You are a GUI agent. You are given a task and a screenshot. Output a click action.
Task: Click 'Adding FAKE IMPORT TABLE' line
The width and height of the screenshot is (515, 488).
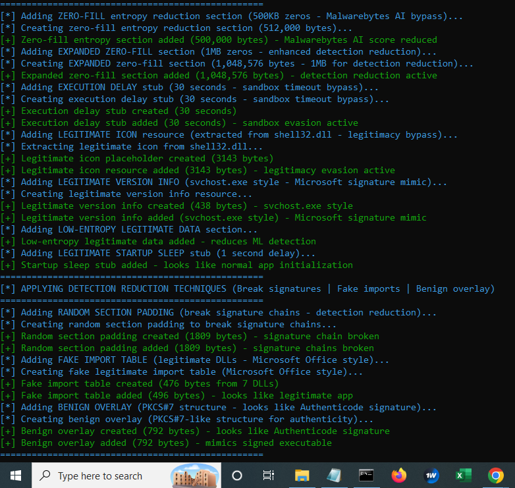(x=194, y=360)
